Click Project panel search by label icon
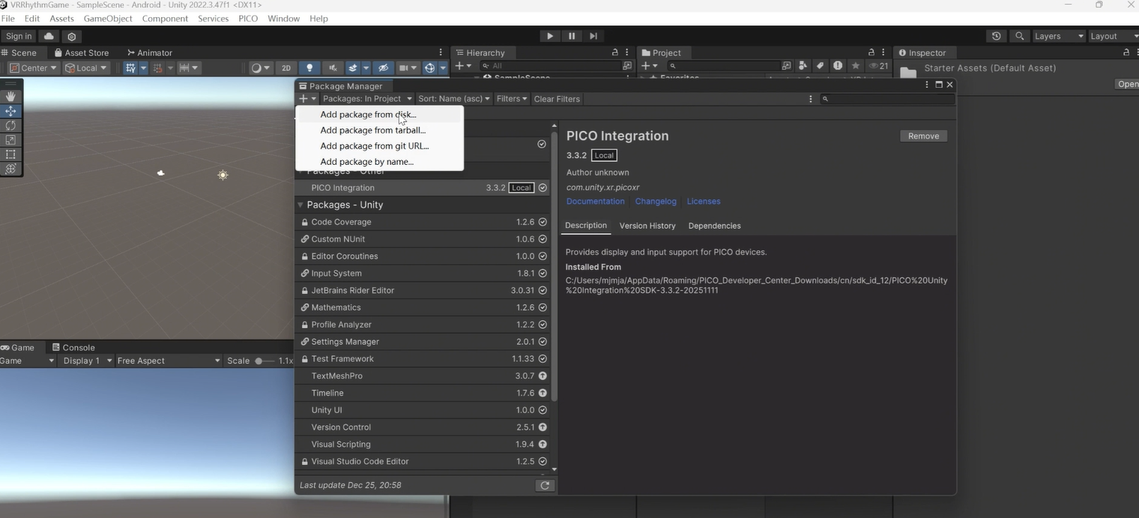This screenshot has height=518, width=1139. 821,66
